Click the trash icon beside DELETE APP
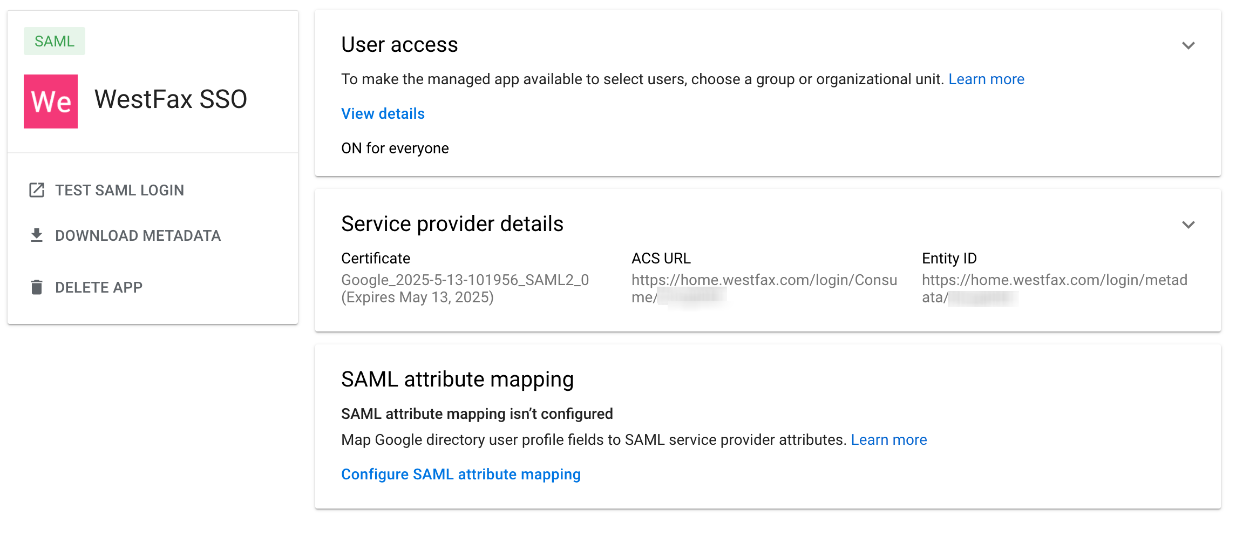Image resolution: width=1236 pixels, height=542 pixels. pyautogui.click(x=36, y=287)
